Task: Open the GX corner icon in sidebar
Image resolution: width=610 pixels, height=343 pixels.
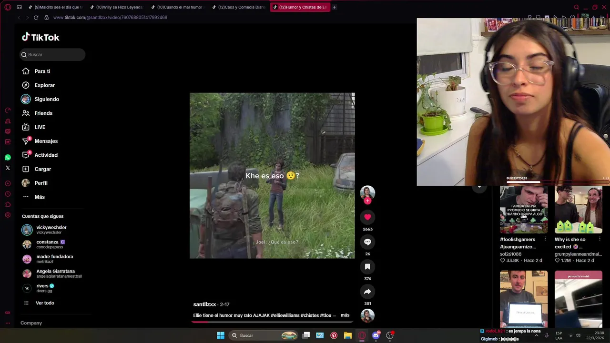Action: pos(8,313)
